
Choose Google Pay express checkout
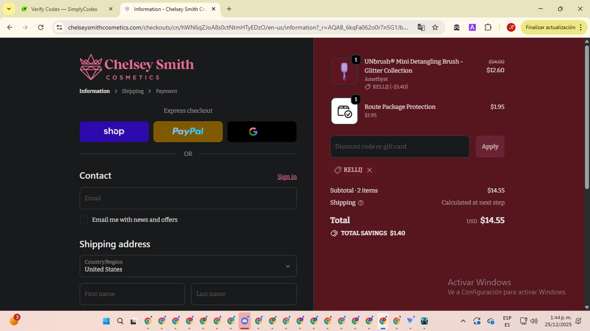click(262, 132)
